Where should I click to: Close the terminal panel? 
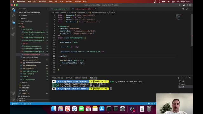(190, 78)
